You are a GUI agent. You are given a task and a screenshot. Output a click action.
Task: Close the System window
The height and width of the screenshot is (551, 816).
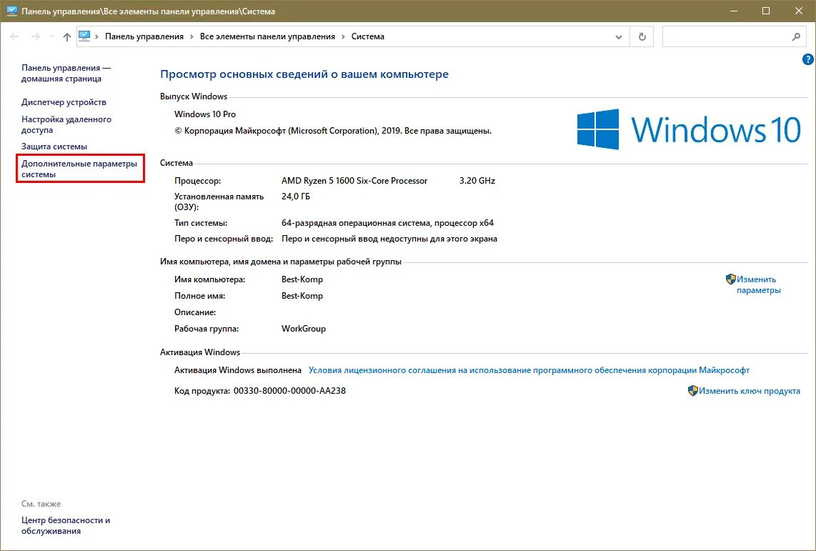point(799,11)
